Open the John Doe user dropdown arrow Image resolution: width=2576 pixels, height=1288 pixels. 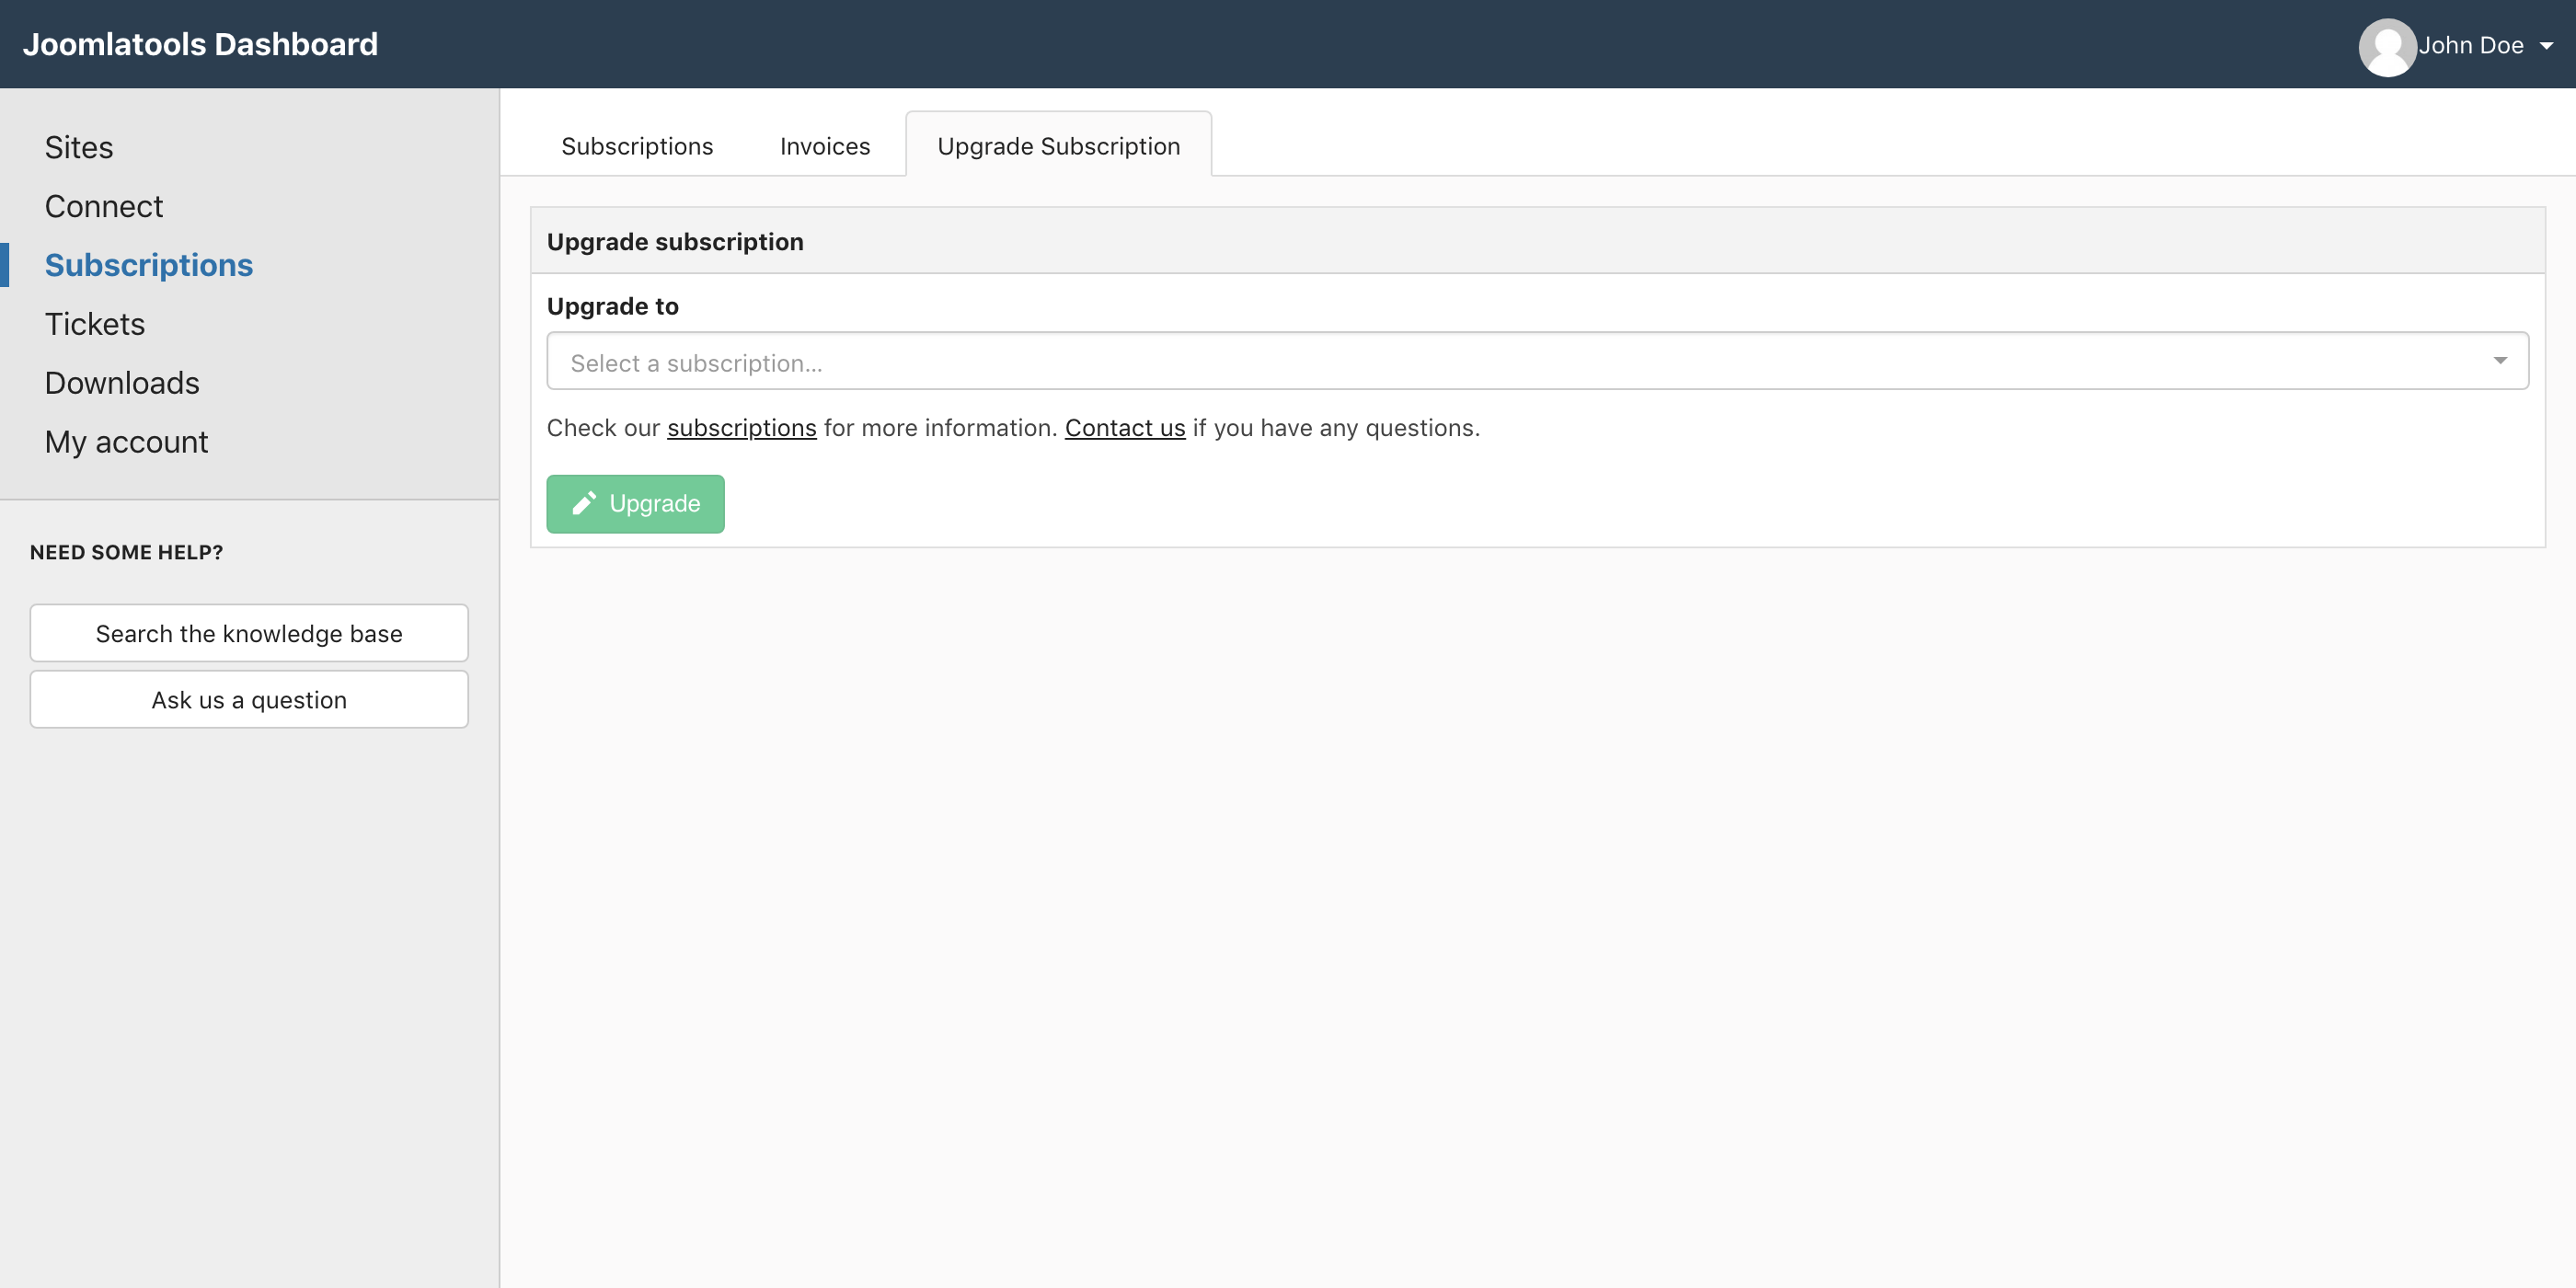click(x=2546, y=46)
